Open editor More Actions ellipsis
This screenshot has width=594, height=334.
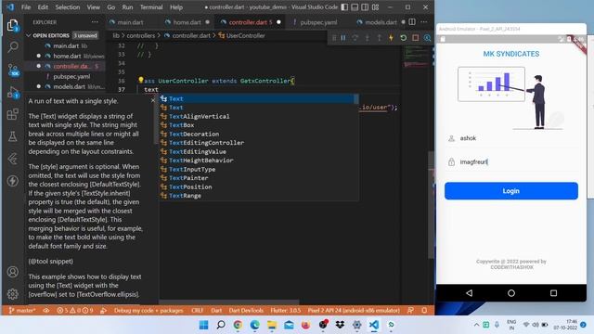[424, 22]
